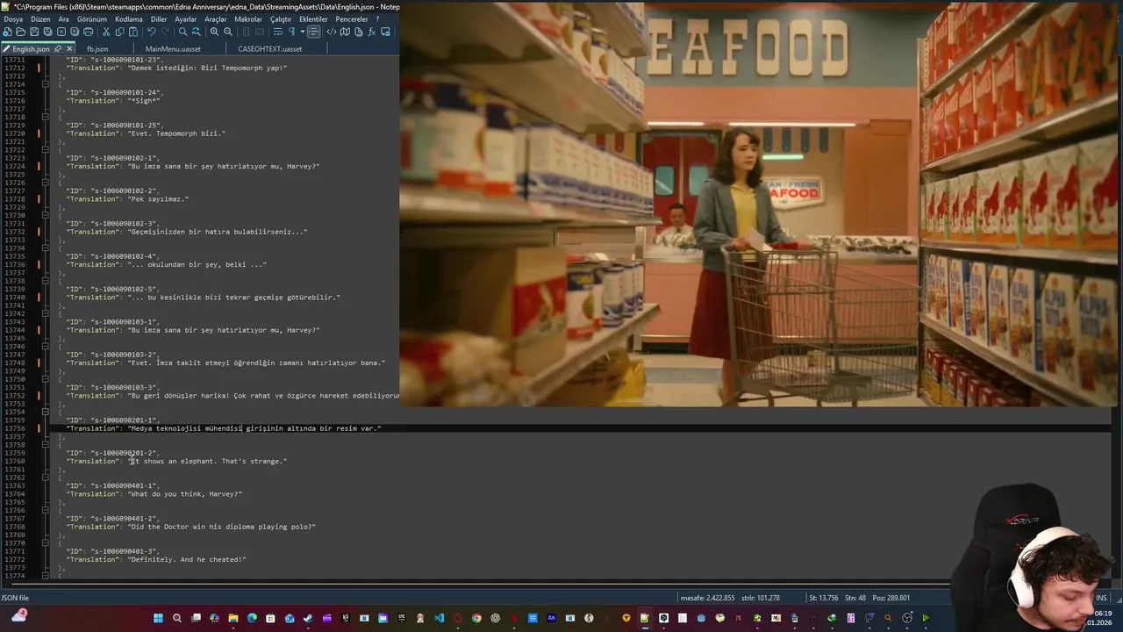Image resolution: width=1123 pixels, height=632 pixels.
Task: Open the Kodlama menu
Action: point(128,19)
